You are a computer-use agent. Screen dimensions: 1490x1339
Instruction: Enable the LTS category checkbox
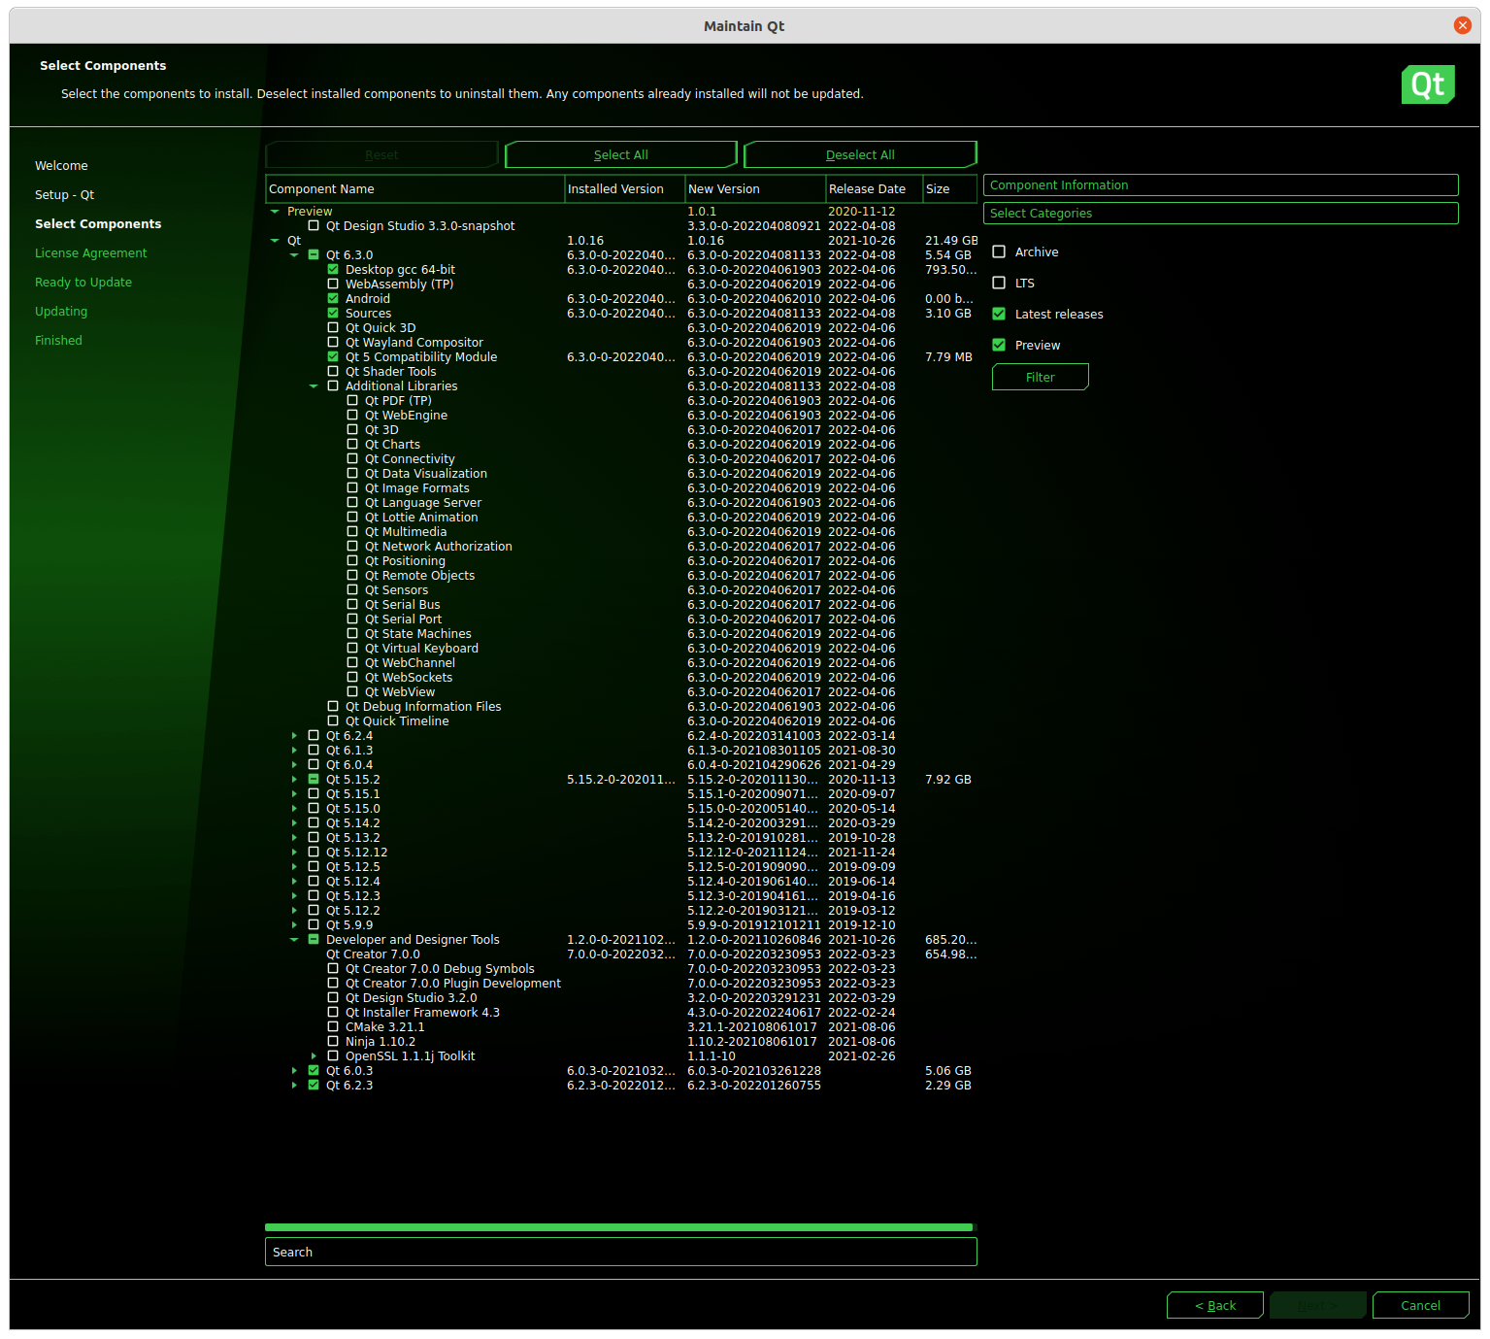click(999, 283)
